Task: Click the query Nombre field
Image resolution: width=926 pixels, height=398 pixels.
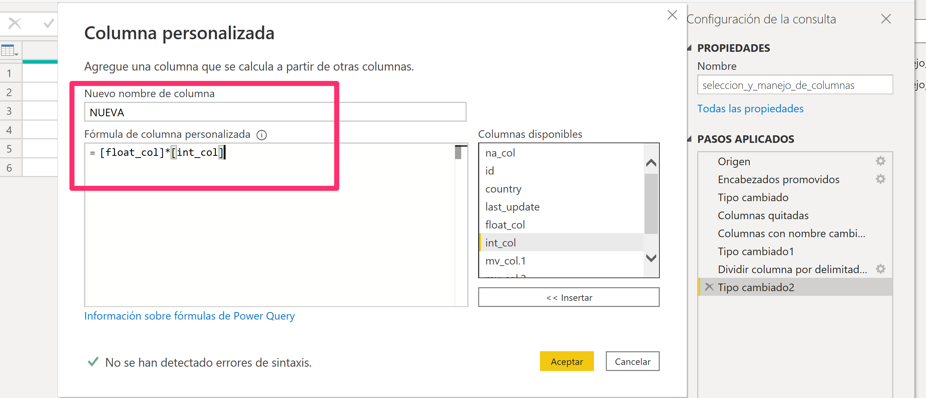Action: (795, 85)
